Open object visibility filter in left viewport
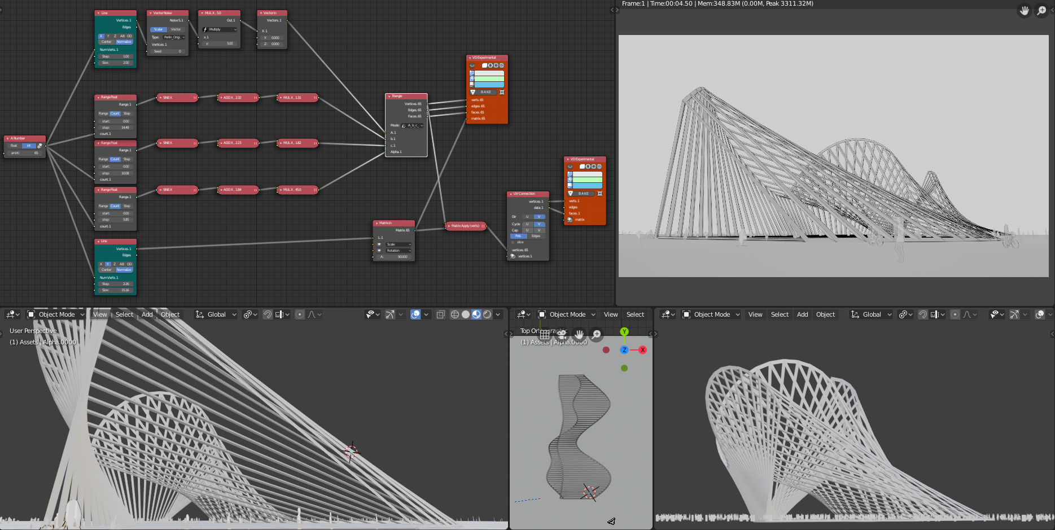Screen dimensions: 1055x530 pos(373,314)
